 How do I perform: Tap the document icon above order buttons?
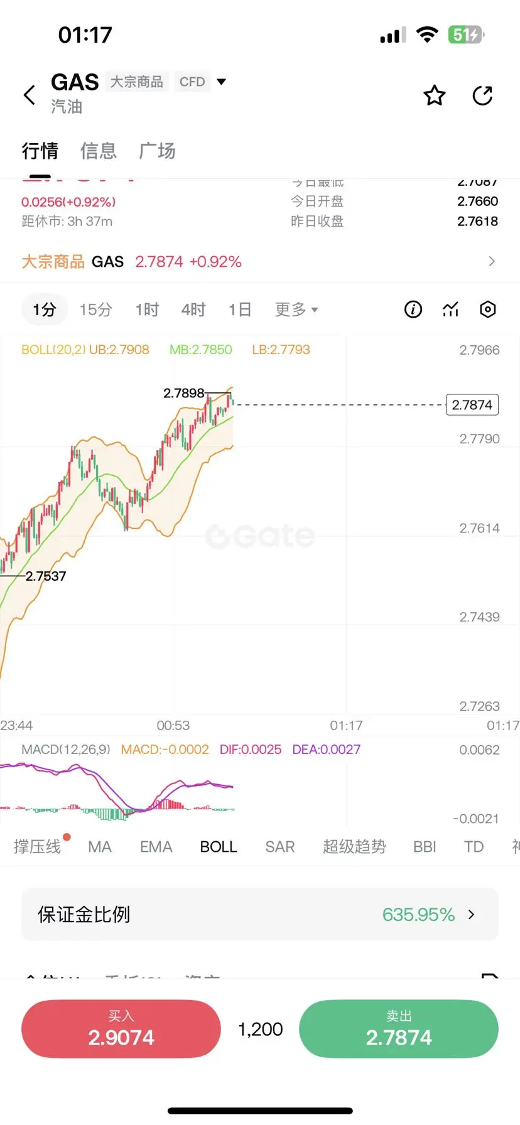point(490,975)
